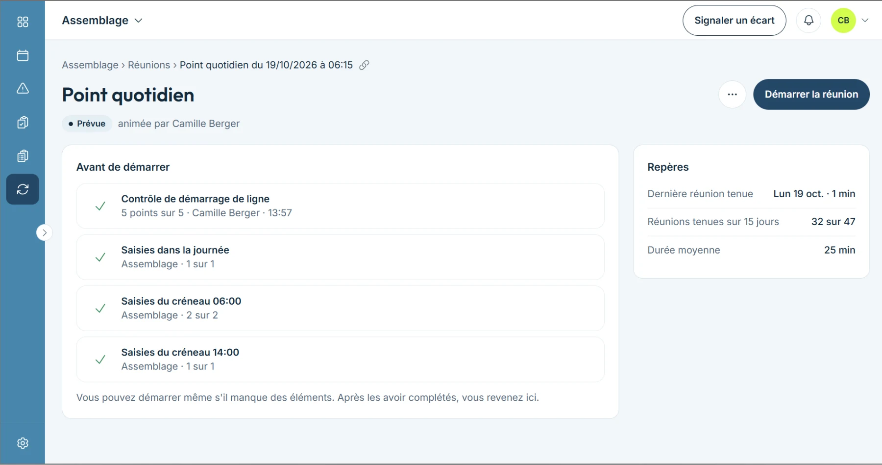Copy the meeting link icon
882x465 pixels.
tap(364, 65)
